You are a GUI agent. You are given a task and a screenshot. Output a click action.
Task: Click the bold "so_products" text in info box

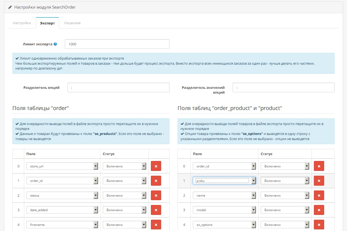(105, 134)
